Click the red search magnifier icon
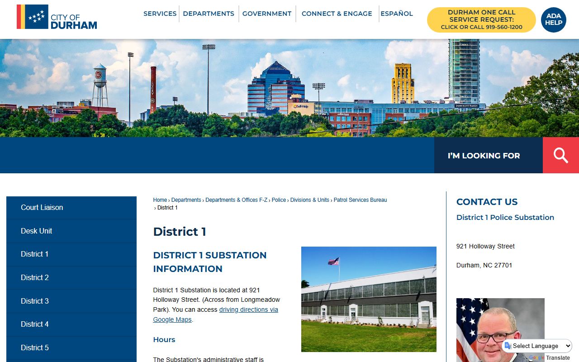 click(x=560, y=155)
